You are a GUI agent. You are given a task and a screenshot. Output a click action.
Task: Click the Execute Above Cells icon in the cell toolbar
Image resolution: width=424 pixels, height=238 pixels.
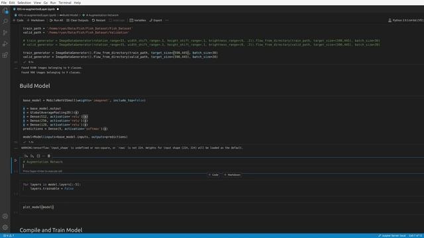[26, 156]
